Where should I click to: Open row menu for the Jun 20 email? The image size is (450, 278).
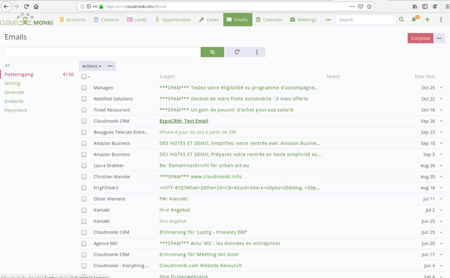click(x=441, y=243)
